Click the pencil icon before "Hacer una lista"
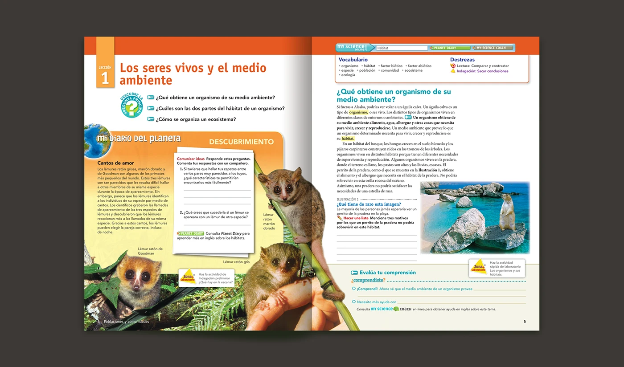The image size is (624, 367). (x=340, y=218)
